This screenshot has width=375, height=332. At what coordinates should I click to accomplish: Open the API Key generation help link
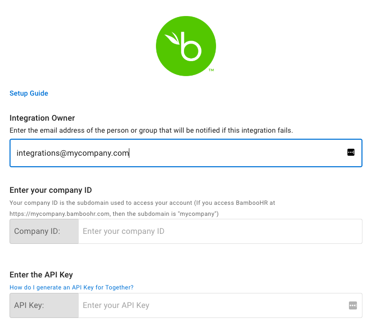coord(72,287)
